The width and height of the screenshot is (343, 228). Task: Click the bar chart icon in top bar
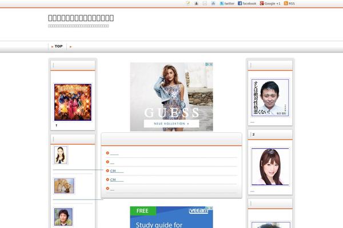213,3
